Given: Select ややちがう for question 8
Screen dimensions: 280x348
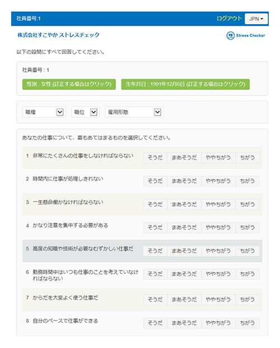Looking at the screenshot, I should pos(218,323).
